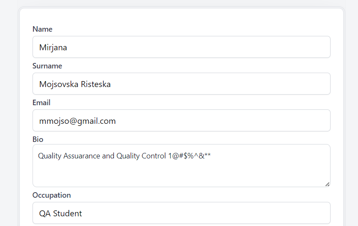The image size is (358, 226).
Task: Click the word Risteska in Surname
Action: click(x=96, y=84)
